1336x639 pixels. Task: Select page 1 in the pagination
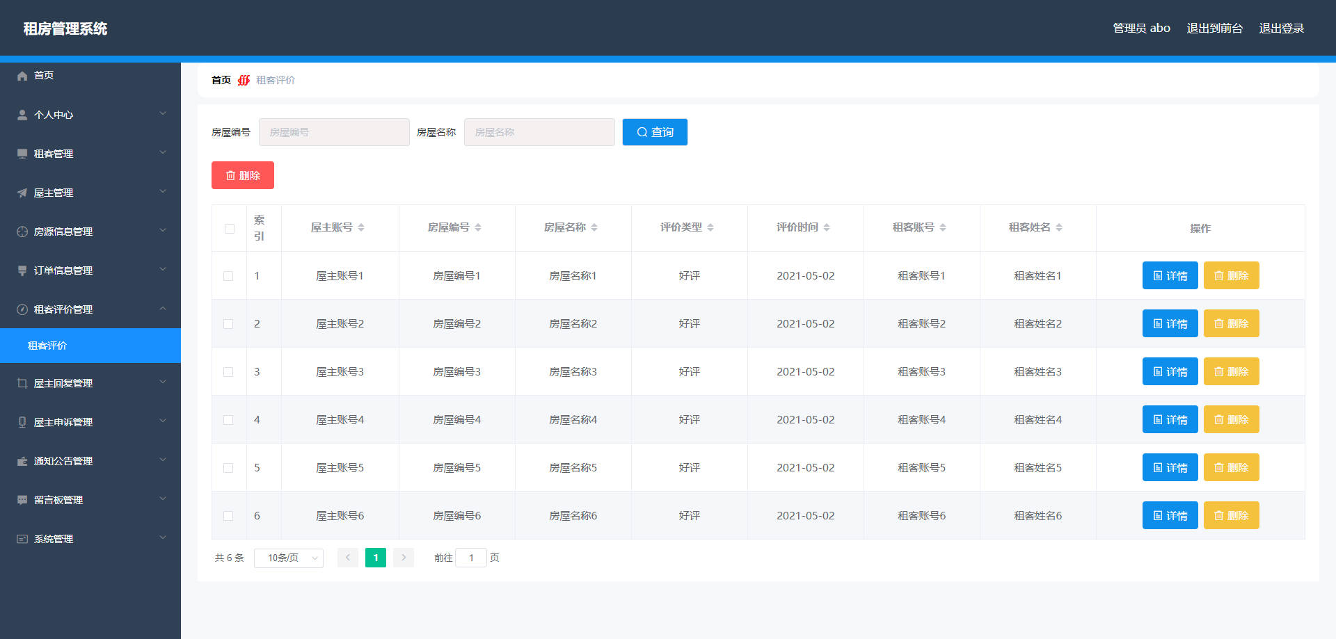pyautogui.click(x=376, y=558)
